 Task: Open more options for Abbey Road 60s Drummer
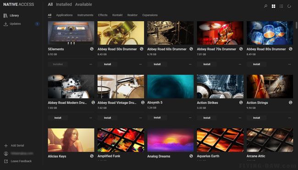(190, 64)
